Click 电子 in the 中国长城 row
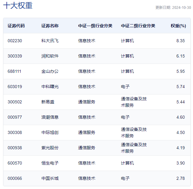This screenshot has height=189, width=193. click(x=125, y=178)
